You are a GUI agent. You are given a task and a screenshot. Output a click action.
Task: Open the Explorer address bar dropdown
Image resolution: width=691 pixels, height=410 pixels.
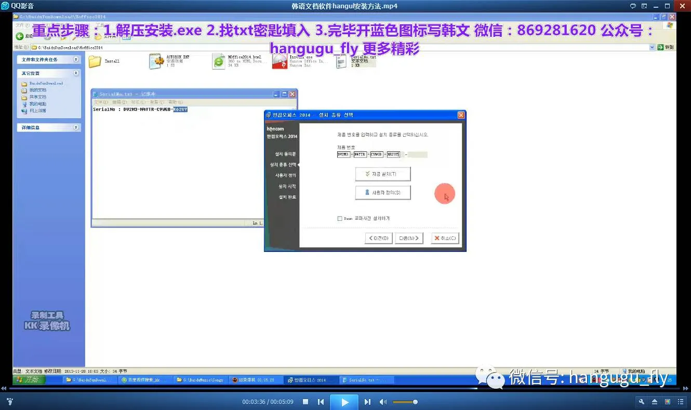coord(652,47)
